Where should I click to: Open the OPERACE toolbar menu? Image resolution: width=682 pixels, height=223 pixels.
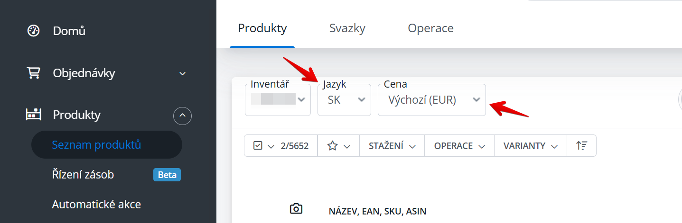(459, 146)
